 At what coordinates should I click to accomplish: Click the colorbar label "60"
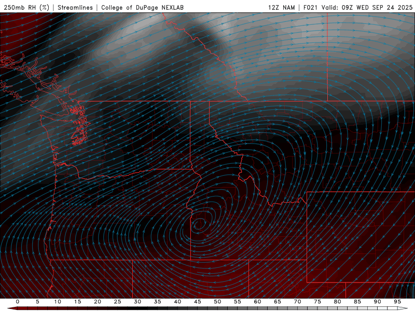point(257,302)
